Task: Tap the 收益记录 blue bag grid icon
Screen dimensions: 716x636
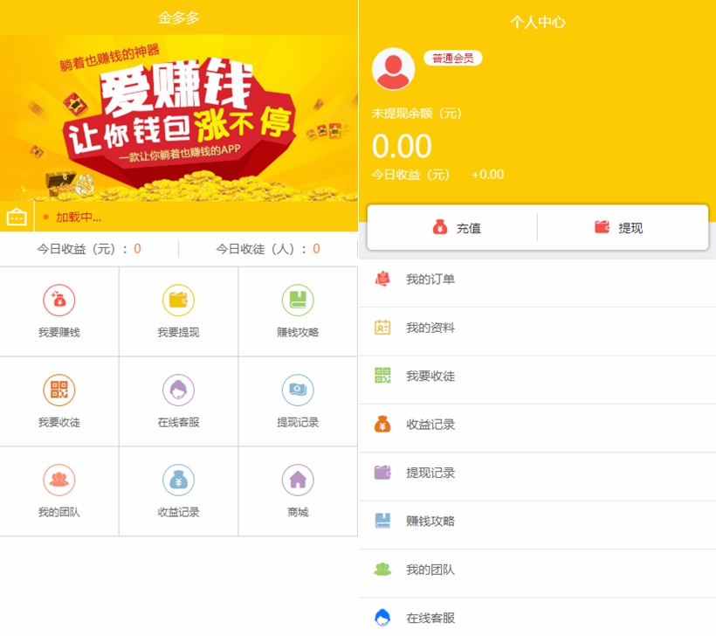Action: pyautogui.click(x=178, y=480)
